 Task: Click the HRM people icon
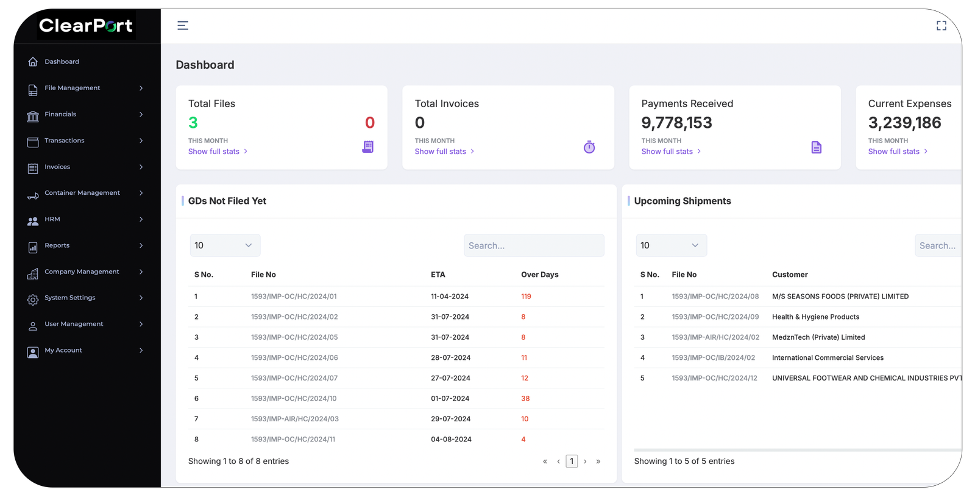pyautogui.click(x=33, y=222)
